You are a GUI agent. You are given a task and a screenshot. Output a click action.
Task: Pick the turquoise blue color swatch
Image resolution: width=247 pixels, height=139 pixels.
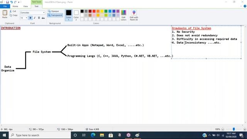click(x=110, y=11)
